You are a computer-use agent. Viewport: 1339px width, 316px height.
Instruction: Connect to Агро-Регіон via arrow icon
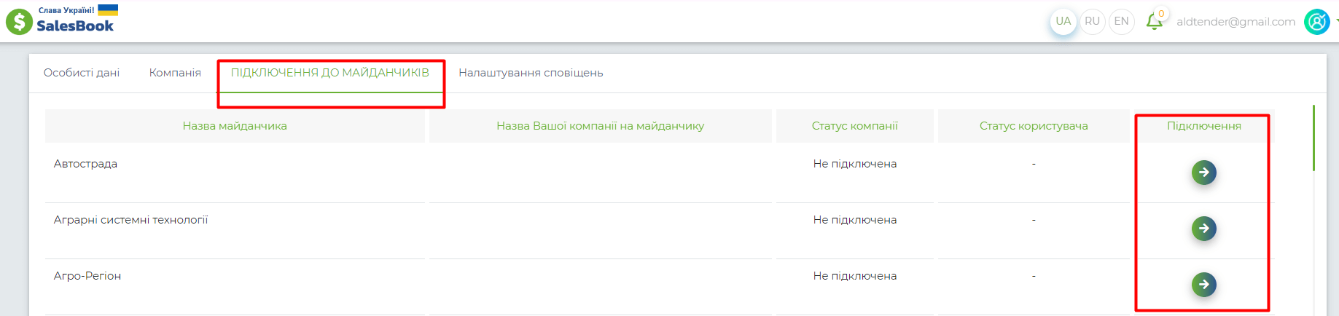(1204, 284)
